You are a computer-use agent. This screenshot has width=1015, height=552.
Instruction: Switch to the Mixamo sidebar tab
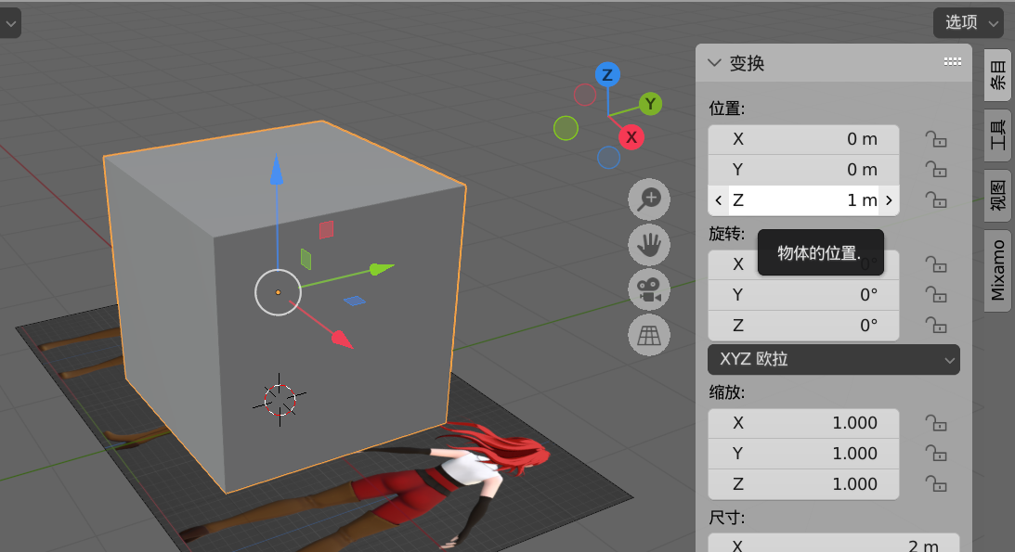click(997, 270)
